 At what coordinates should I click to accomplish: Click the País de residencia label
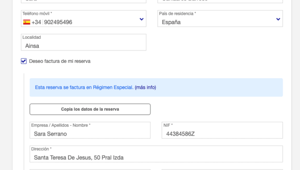point(177,13)
